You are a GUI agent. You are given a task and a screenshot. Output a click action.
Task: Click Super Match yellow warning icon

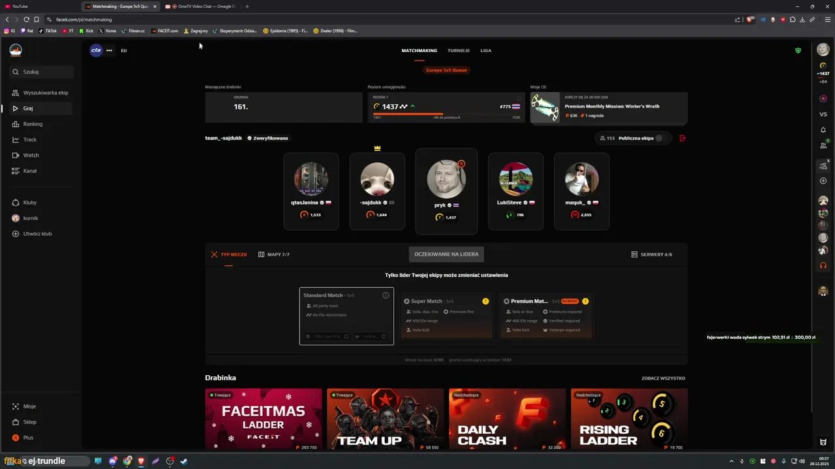485,301
